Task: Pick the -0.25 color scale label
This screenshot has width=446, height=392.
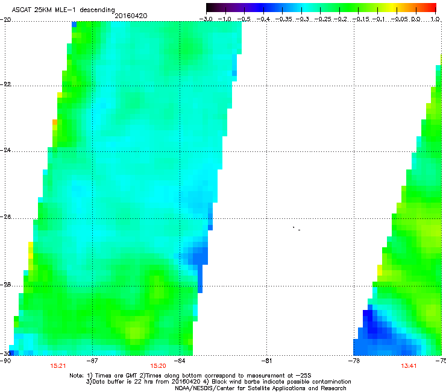Action: (x=323, y=19)
